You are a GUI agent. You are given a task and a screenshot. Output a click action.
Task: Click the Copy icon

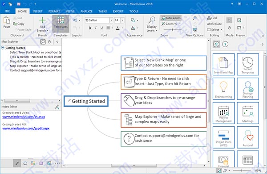pos(15,24)
